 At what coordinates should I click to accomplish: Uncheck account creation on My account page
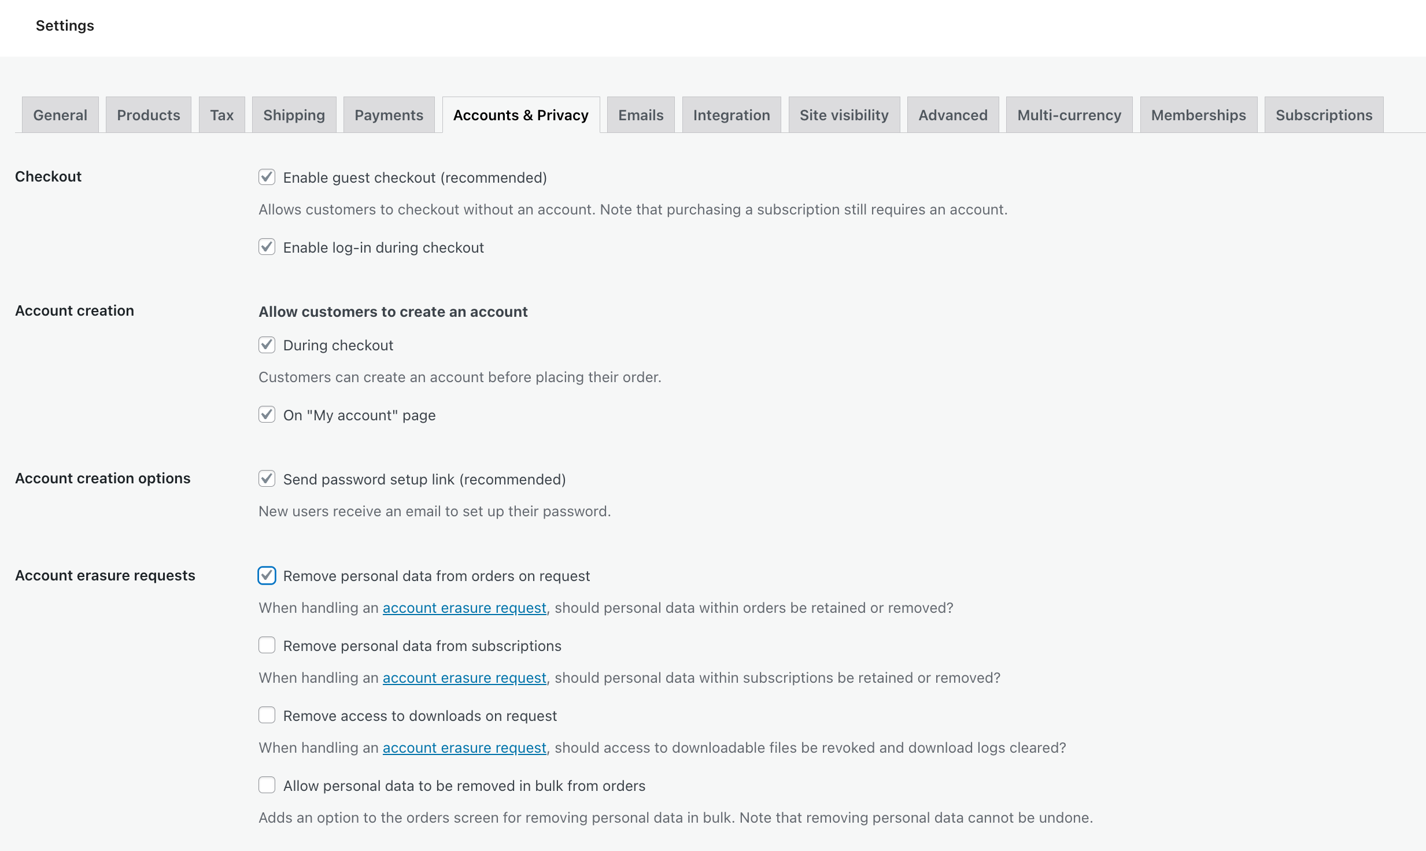pyautogui.click(x=267, y=415)
